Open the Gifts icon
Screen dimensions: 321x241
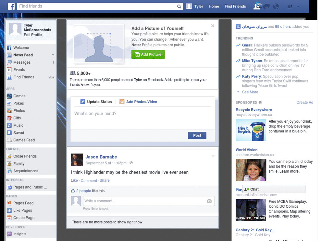pyautogui.click(x=9, y=118)
